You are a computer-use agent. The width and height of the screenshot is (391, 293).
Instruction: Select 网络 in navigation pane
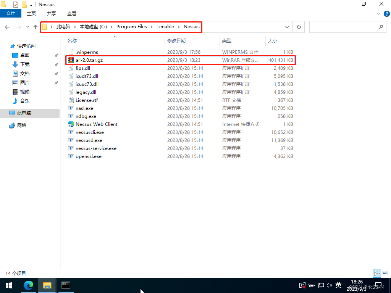coord(18,125)
